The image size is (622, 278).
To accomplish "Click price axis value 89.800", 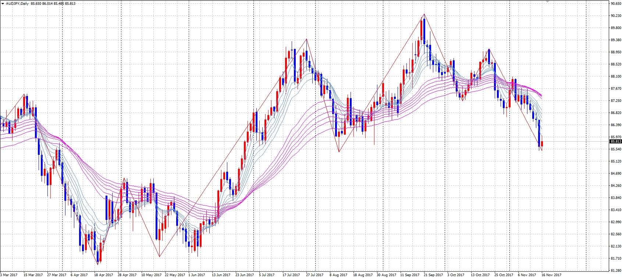I will [616, 28].
